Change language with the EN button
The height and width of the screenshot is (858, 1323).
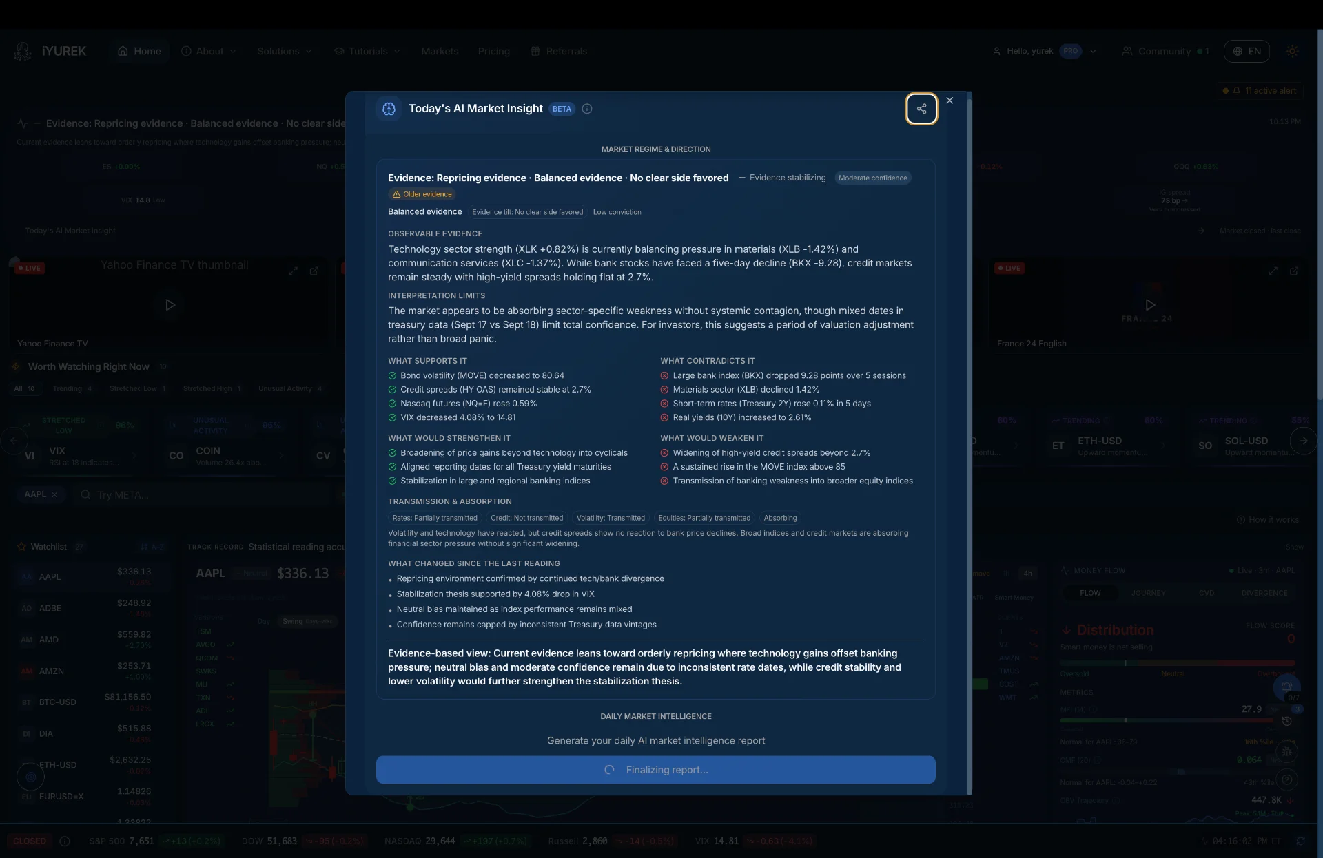1247,51
